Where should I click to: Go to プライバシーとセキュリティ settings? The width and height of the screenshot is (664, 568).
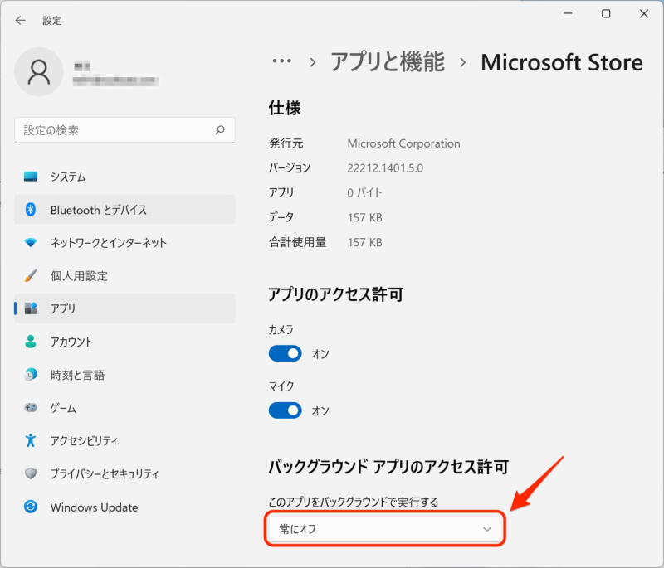(125, 473)
